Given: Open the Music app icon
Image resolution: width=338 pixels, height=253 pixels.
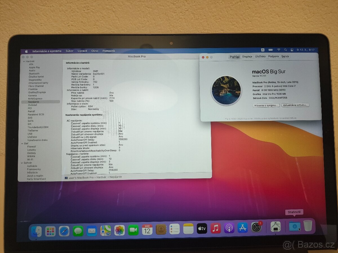Looking at the screenshot, I should (x=215, y=229).
